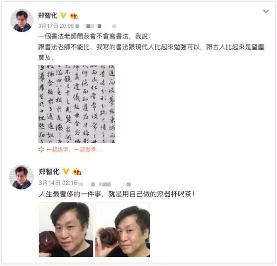Click the blurred source text after 20:09
This screenshot has height=266, width=277.
(x=96, y=26)
